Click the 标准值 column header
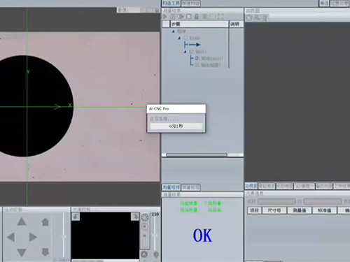 click(325, 210)
